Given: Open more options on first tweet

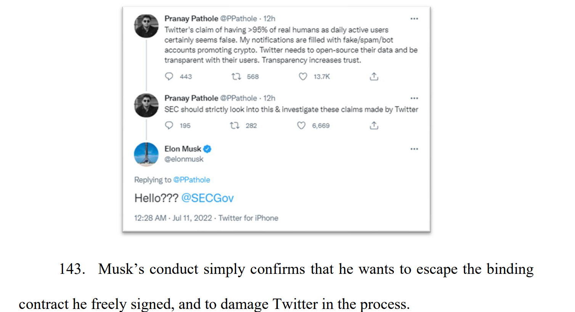Looking at the screenshot, I should point(414,19).
